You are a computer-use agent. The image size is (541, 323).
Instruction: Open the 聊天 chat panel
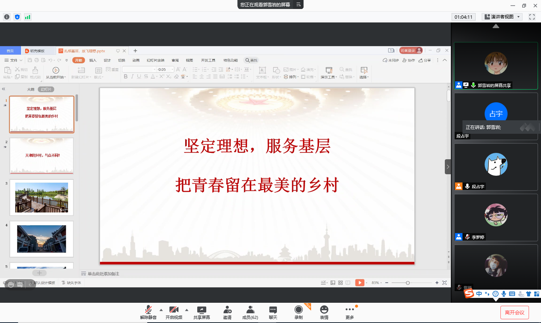pos(273,312)
